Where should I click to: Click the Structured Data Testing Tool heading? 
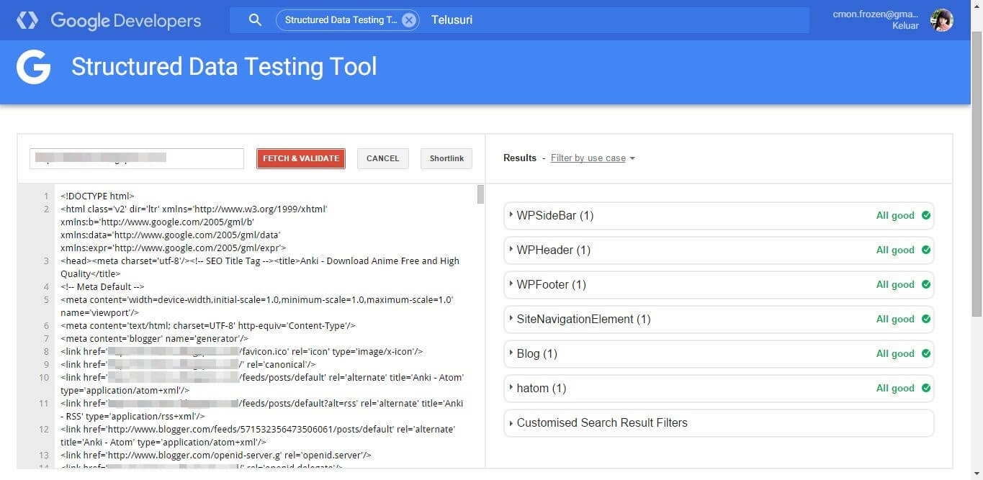[224, 67]
